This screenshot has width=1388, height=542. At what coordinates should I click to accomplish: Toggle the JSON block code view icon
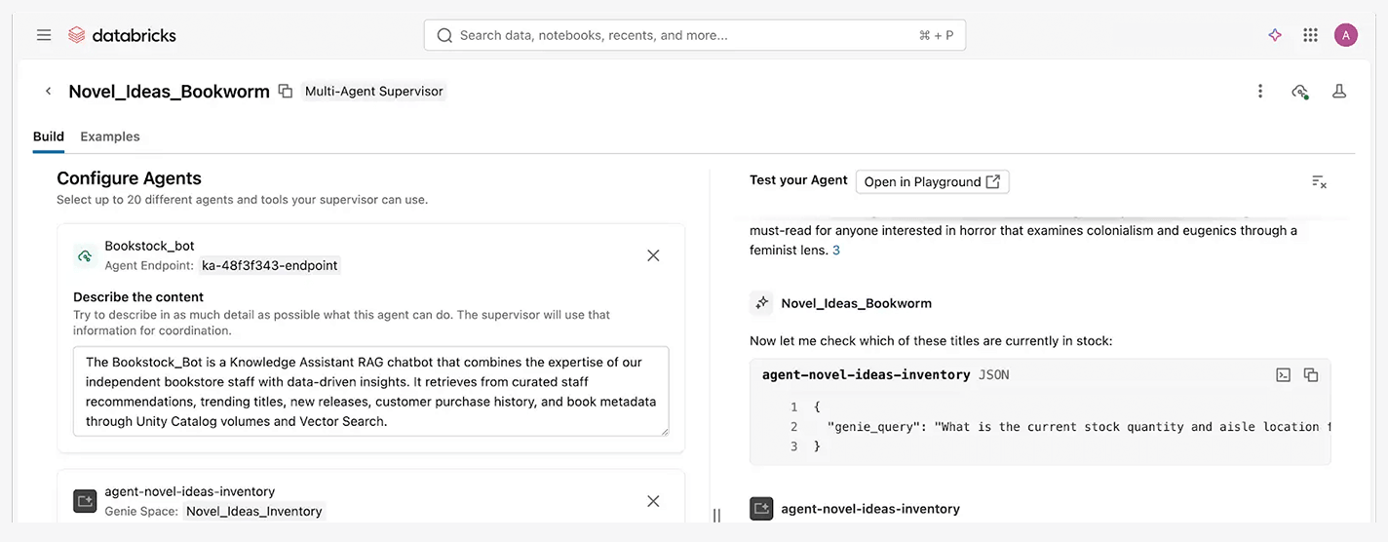(x=1284, y=375)
